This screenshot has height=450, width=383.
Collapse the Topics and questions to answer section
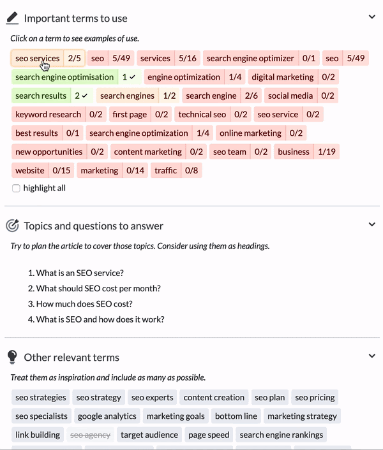(x=372, y=224)
